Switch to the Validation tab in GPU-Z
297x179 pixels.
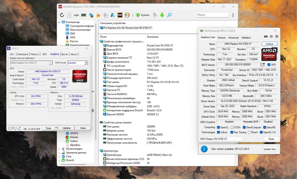pyautogui.click(x=246, y=37)
